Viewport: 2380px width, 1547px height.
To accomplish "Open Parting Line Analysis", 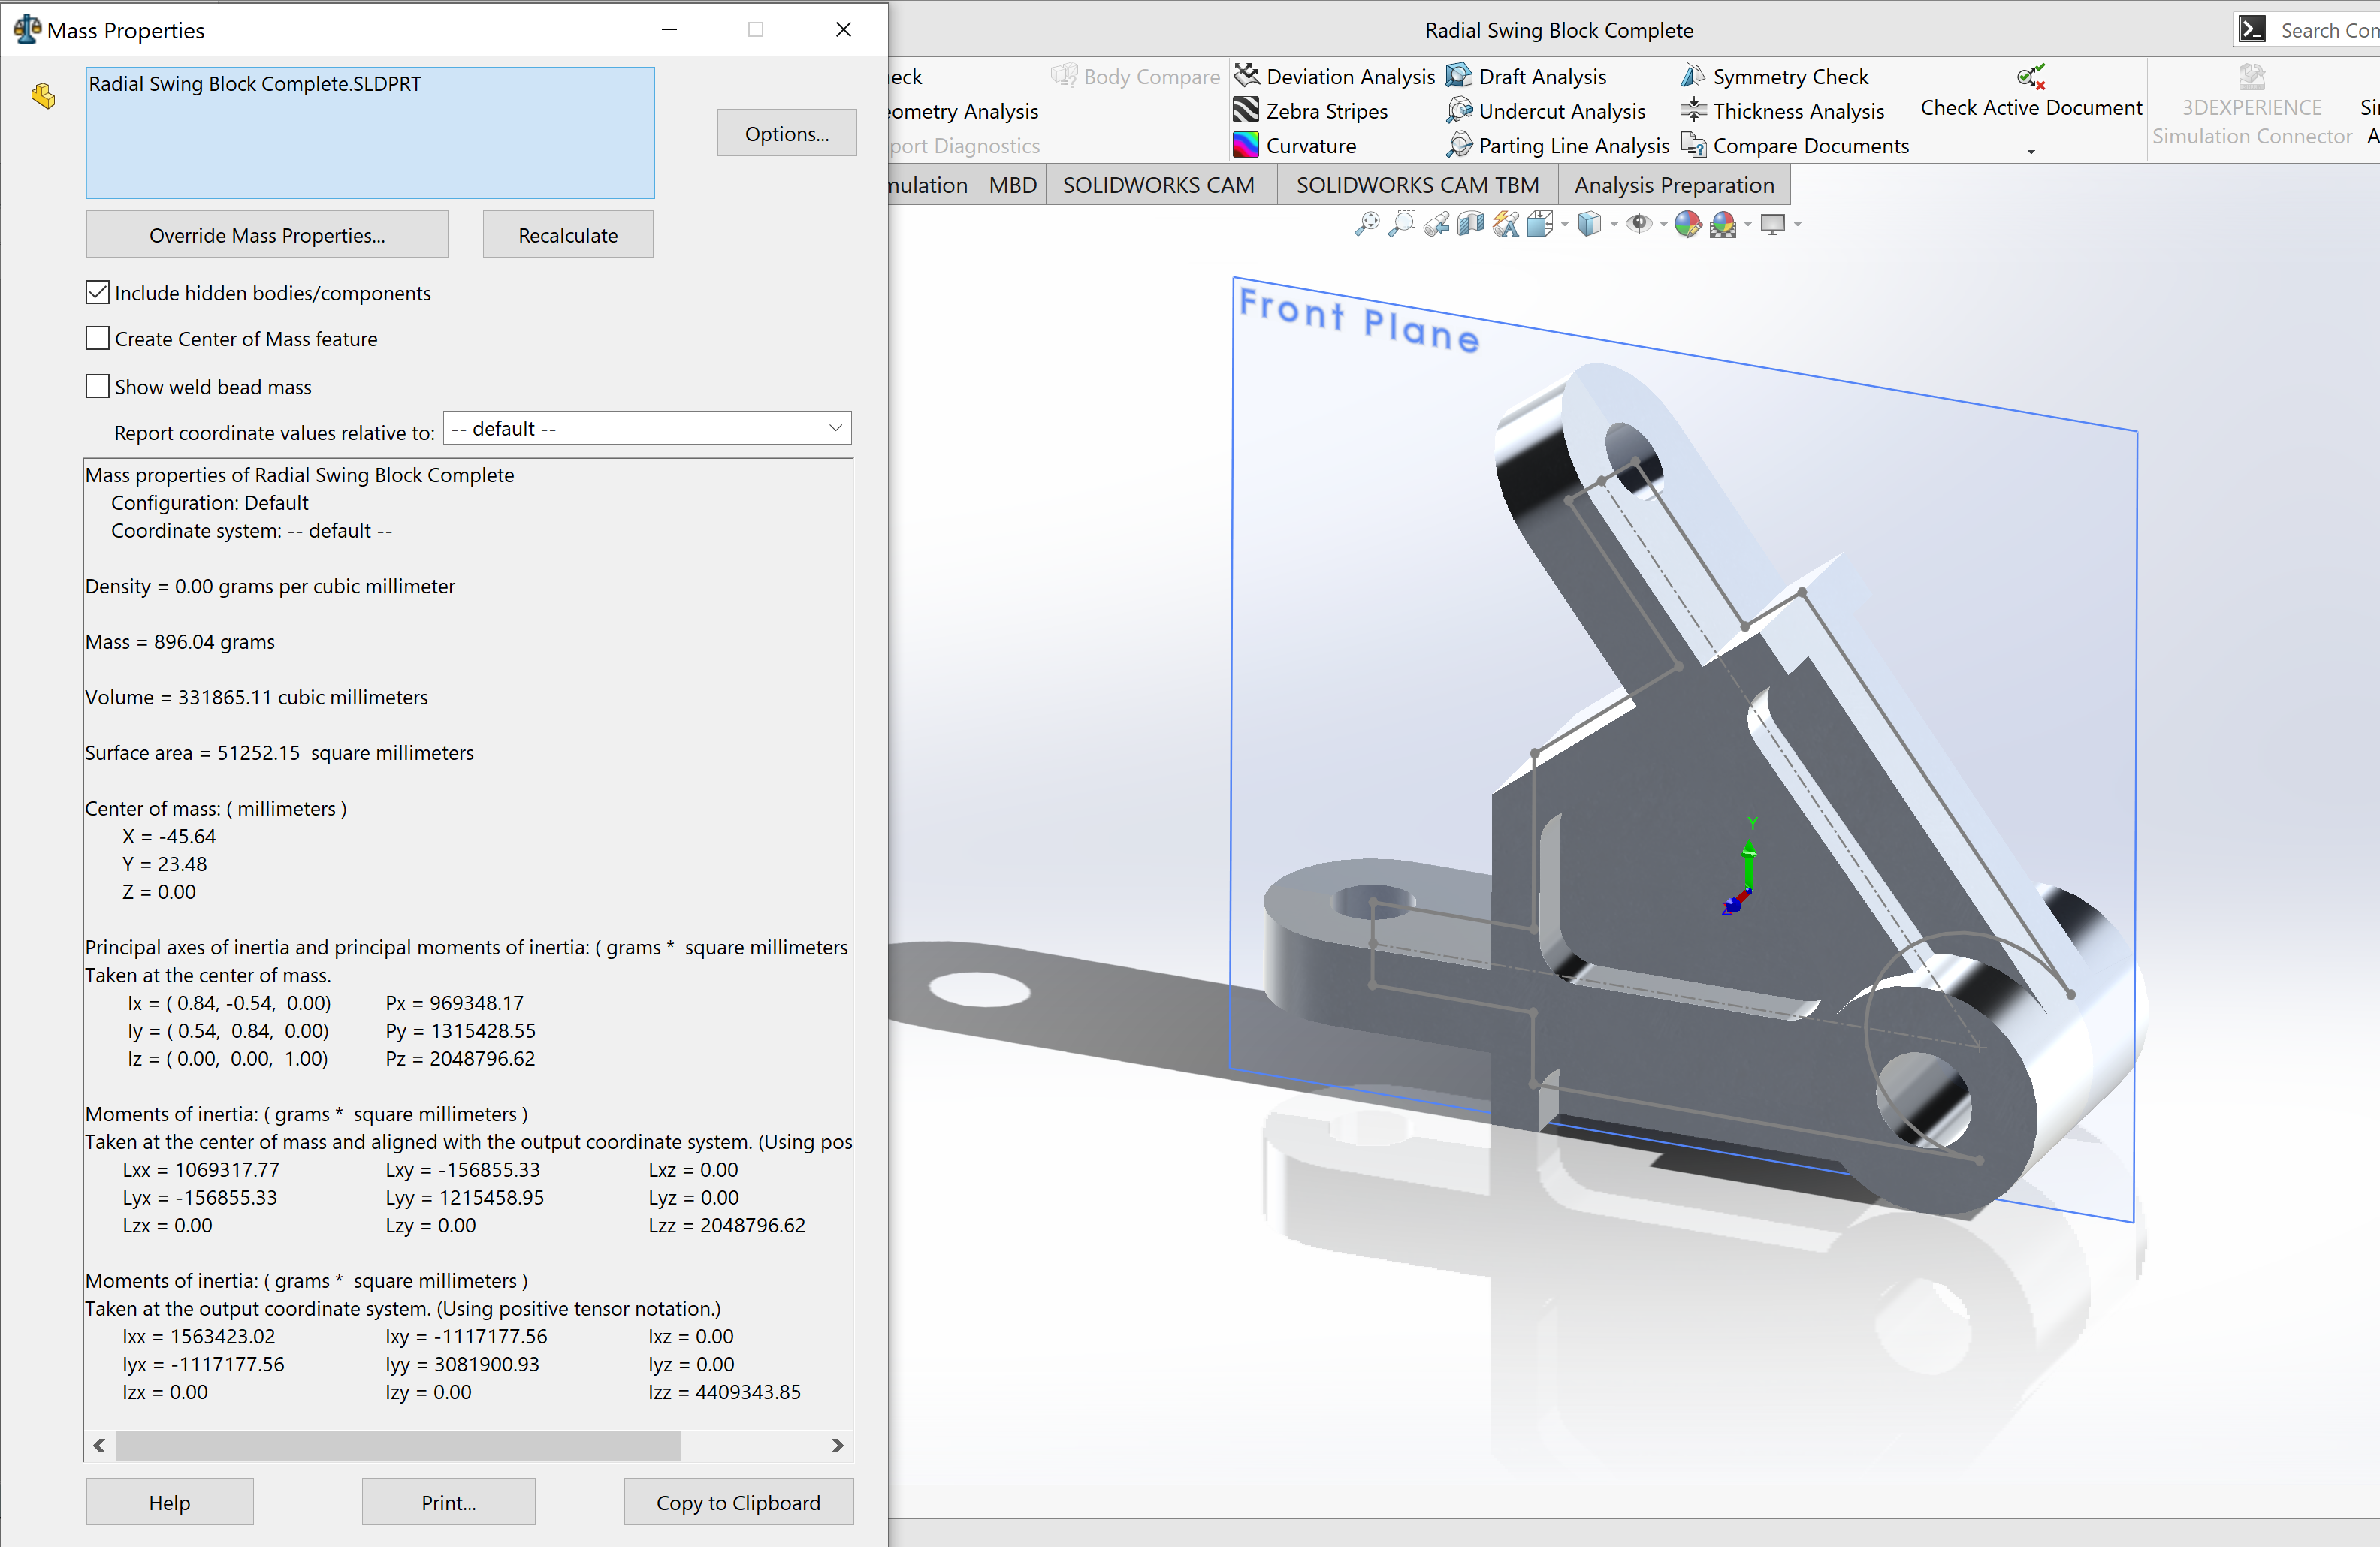I will click(x=1558, y=146).
